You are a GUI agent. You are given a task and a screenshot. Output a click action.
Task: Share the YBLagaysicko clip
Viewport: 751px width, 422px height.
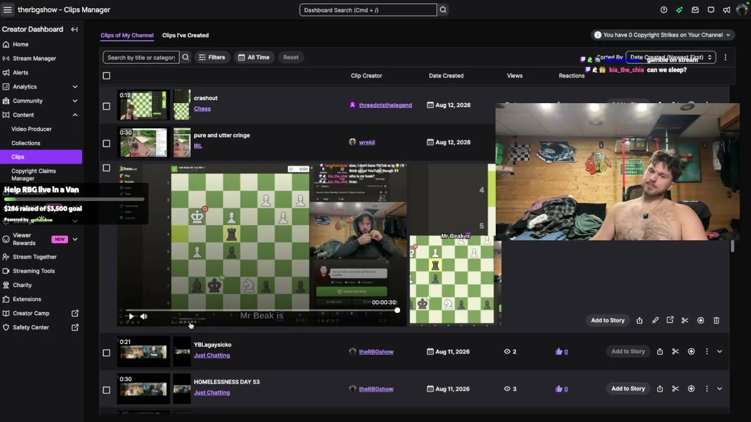point(660,352)
